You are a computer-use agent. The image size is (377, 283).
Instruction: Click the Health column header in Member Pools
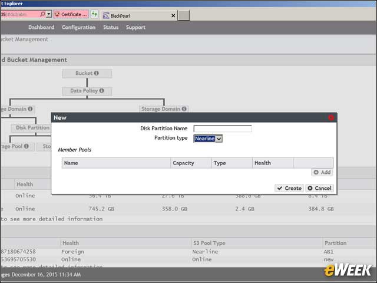point(273,163)
